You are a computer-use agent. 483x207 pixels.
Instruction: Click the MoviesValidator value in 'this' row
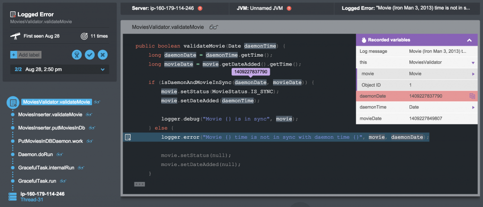pos(425,63)
